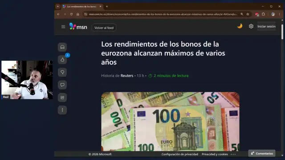Open the article comments icon in sidebar
The height and width of the screenshot is (160, 285).
tap(62, 85)
